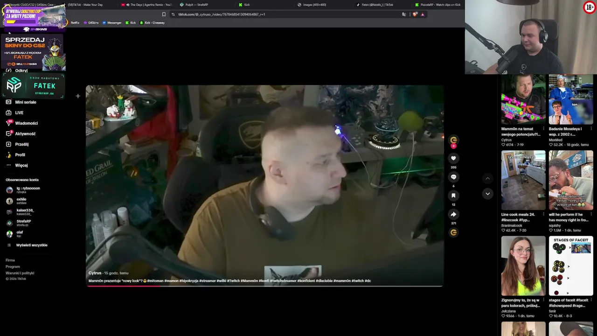The width and height of the screenshot is (597, 336).
Task: Switch to TikTok - Make Your Day tab
Action: click(86, 5)
